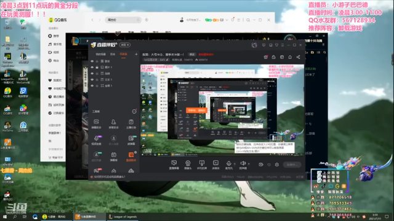Click the microphone 麦克风 icon
This screenshot has width=394, height=221.
pyautogui.click(x=228, y=165)
